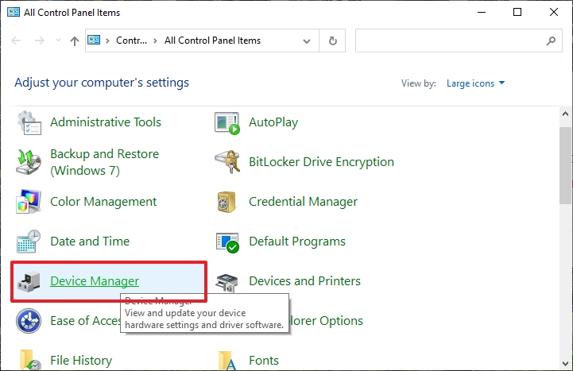Open the Administrative Tools icon
The width and height of the screenshot is (573, 371).
coord(29,122)
